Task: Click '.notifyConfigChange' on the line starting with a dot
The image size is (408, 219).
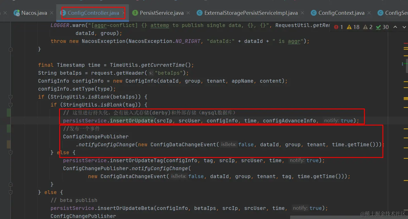Action: point(105,145)
